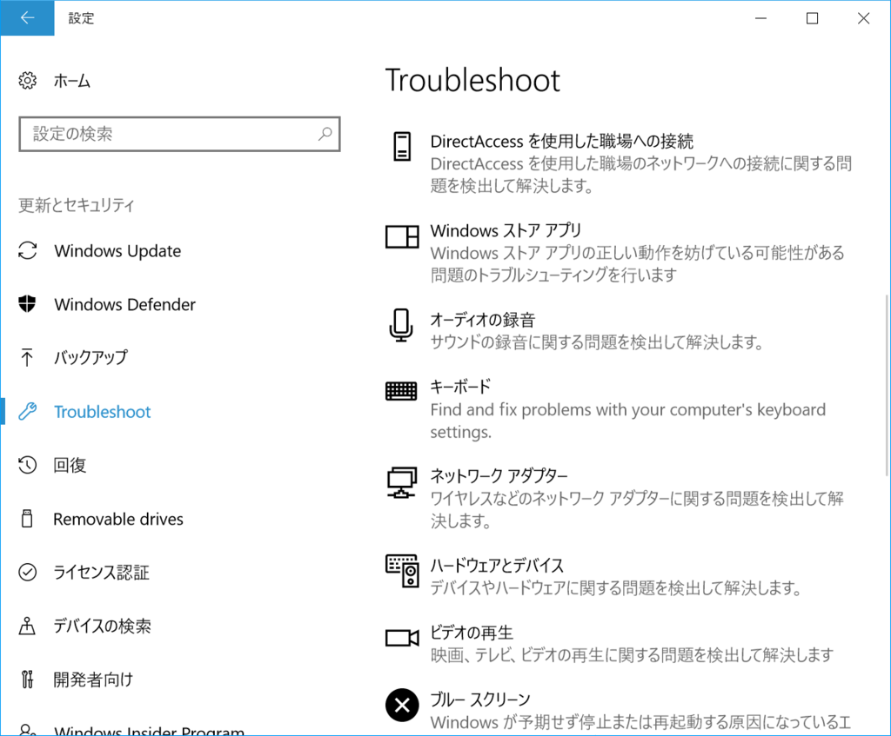Click the 更新とセキュリティ category label
The width and height of the screenshot is (891, 736).
(x=77, y=205)
